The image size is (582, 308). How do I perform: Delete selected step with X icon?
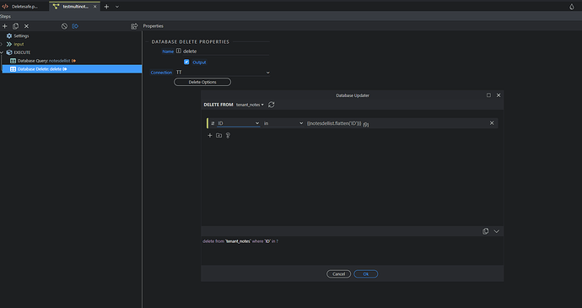[x=26, y=26]
